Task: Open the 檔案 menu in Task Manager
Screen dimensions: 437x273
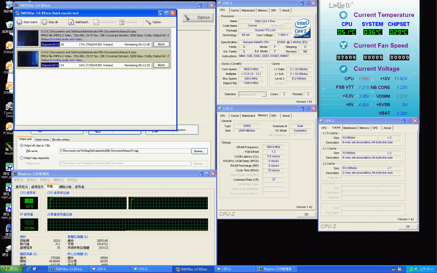Action: (18, 180)
